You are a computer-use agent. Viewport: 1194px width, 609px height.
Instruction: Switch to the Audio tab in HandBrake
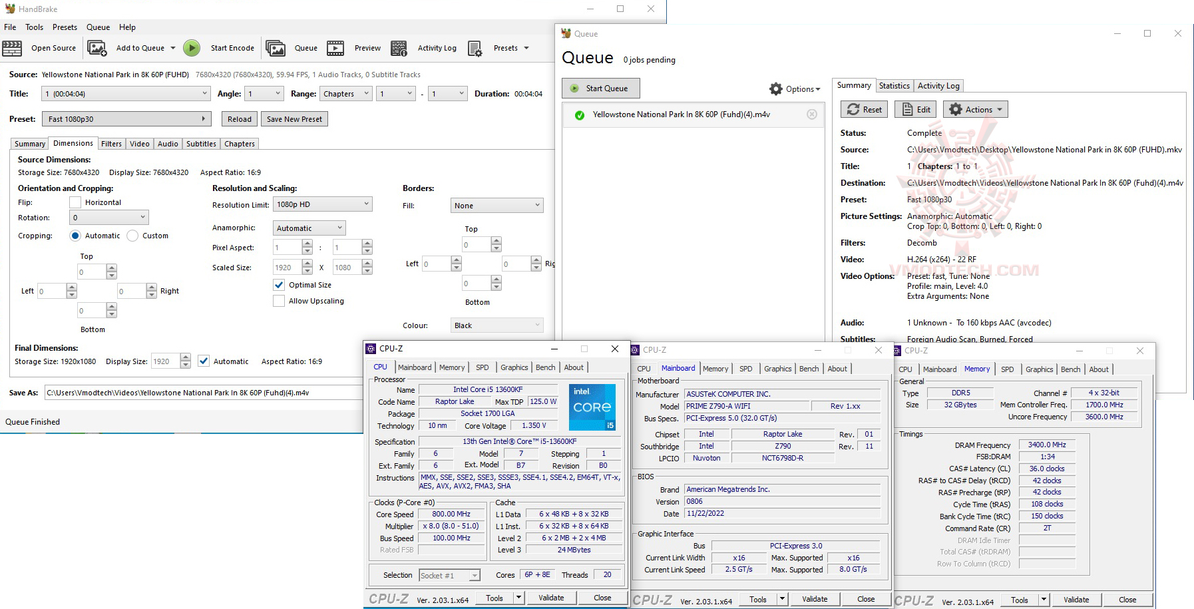click(168, 144)
